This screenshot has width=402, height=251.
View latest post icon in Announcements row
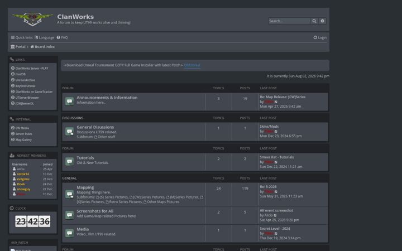pos(276,102)
